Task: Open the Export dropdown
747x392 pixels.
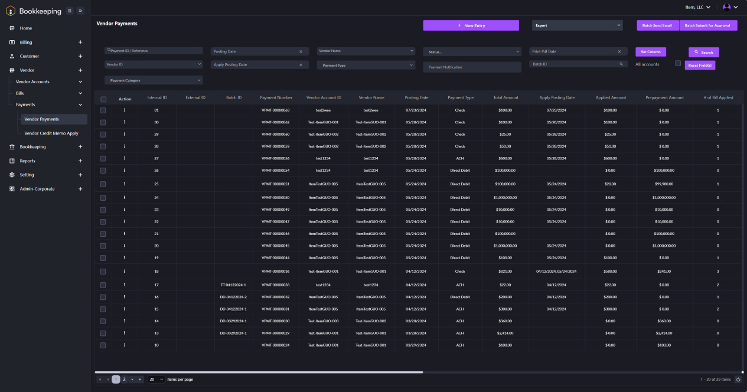Action: point(577,25)
